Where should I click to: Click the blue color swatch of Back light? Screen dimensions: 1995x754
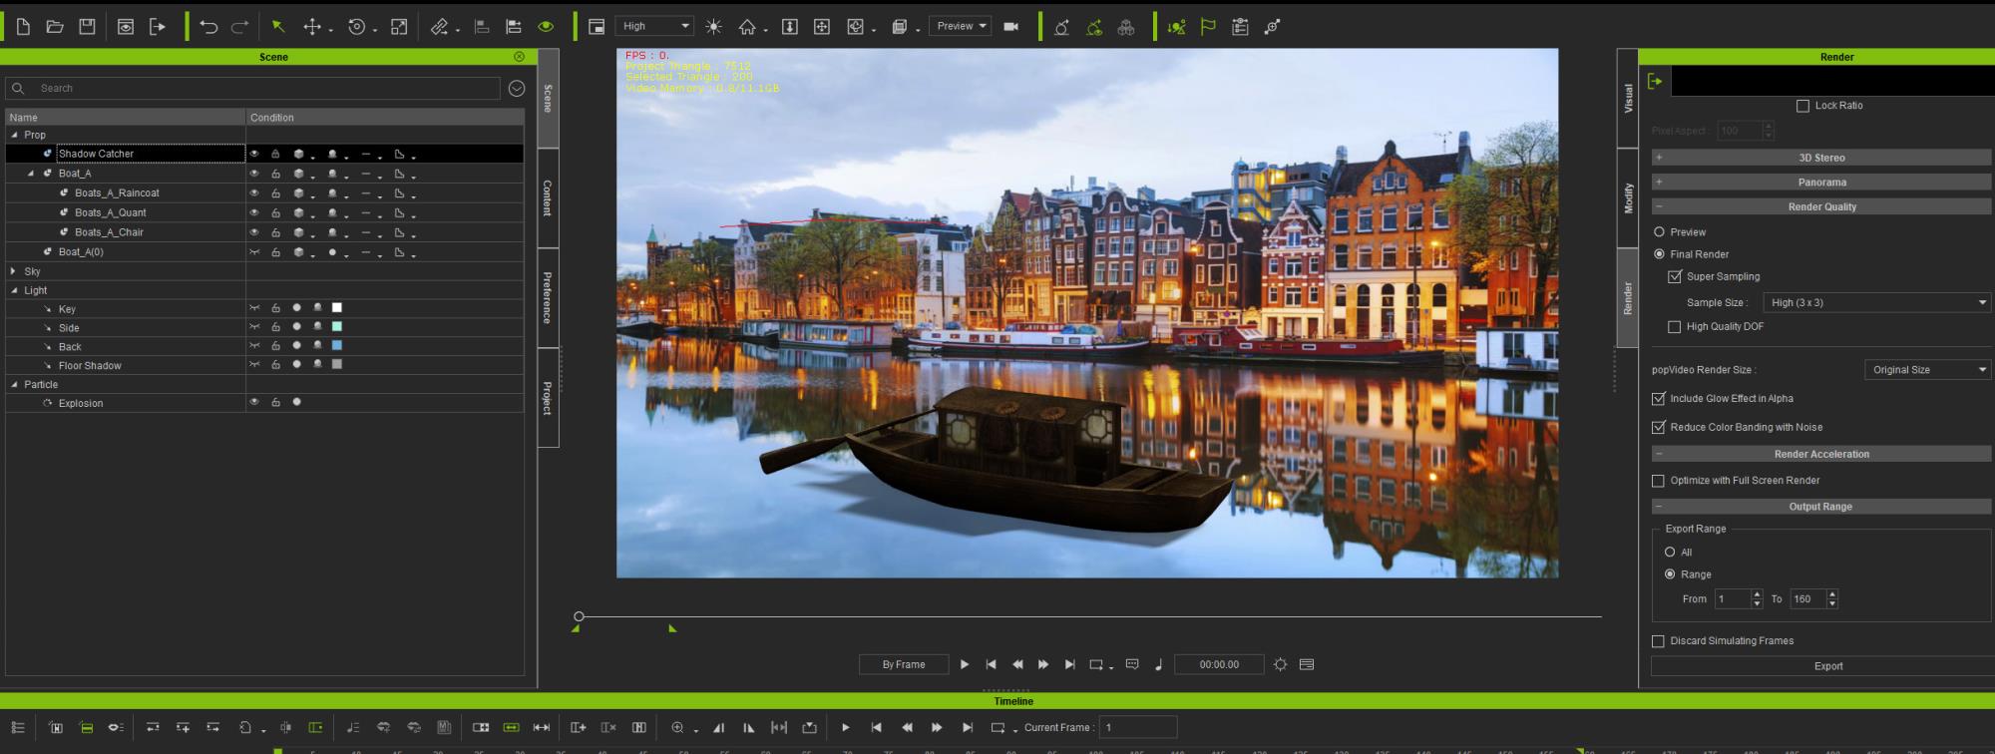pyautogui.click(x=337, y=345)
